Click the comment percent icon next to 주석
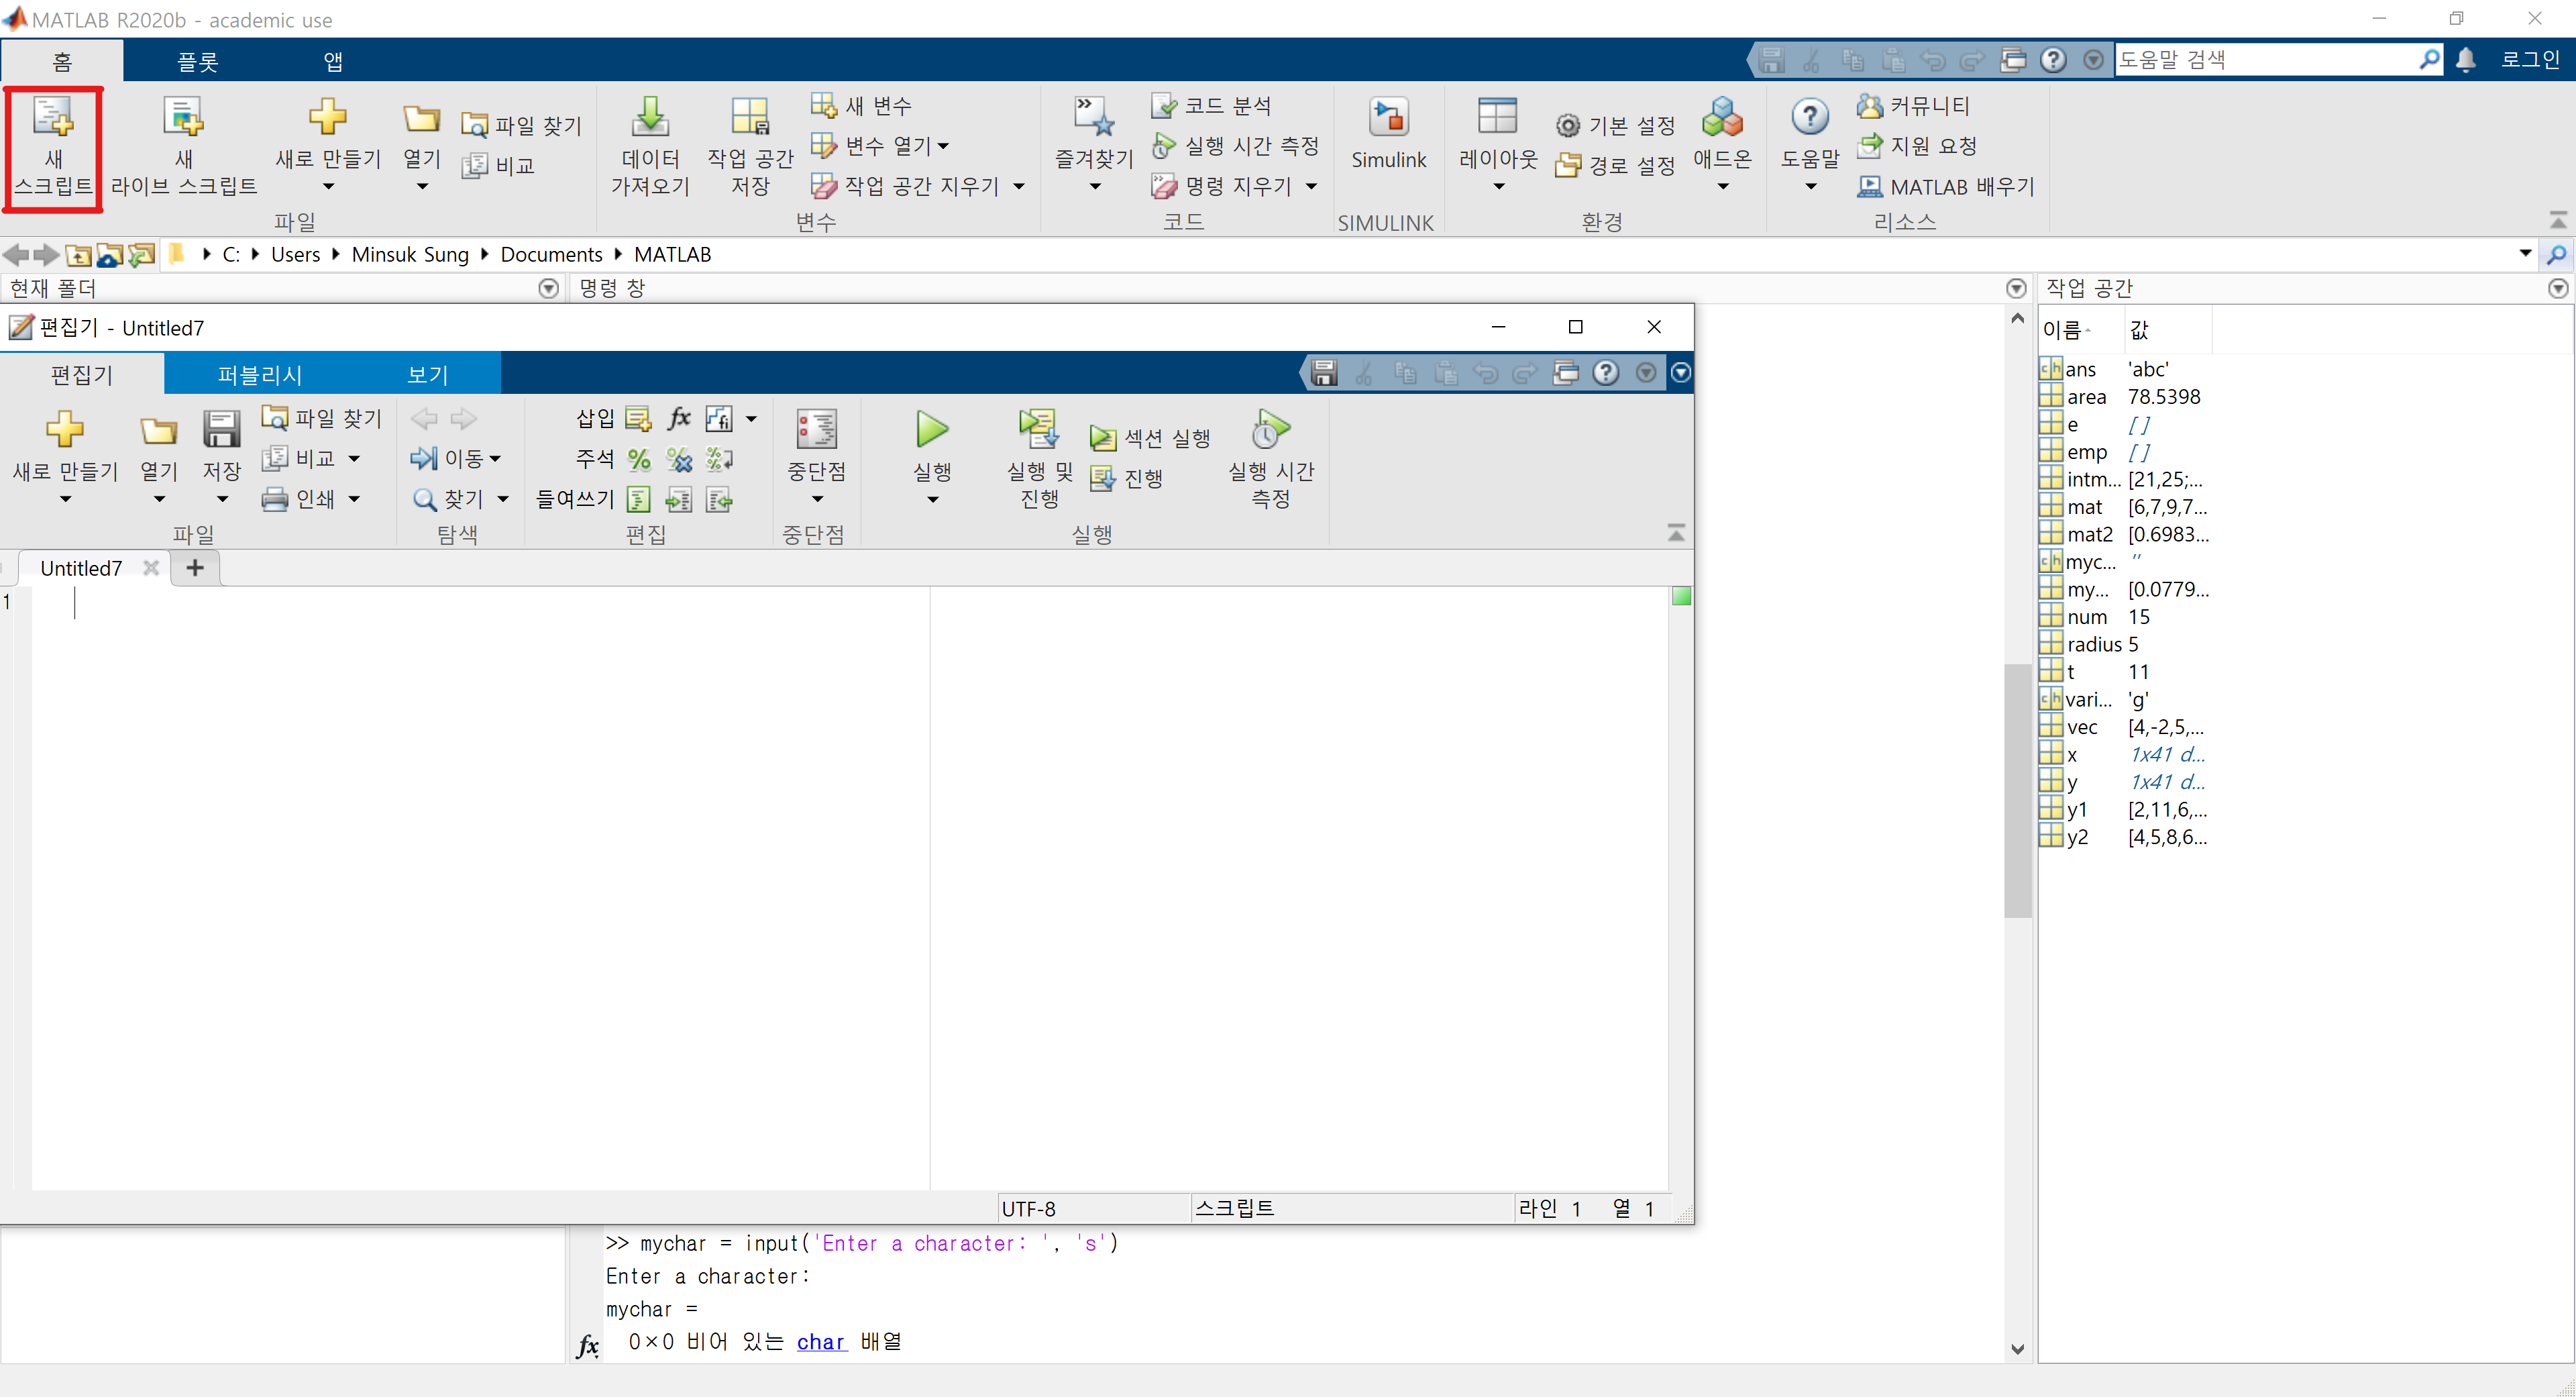2576x1397 pixels. click(x=639, y=459)
